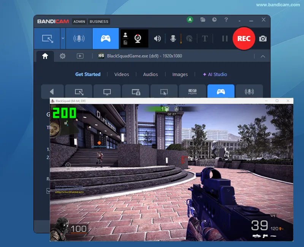The image size is (304, 247).
Task: Select the game recording mode tile
Action: 221,91
